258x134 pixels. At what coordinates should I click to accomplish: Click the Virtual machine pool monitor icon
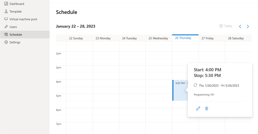[6, 19]
